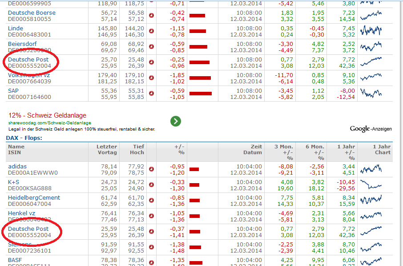Open the HeidelbergCement 1-year chart thumbnail
Image resolution: width=403 pixels, height=266 pixels.
(371, 200)
